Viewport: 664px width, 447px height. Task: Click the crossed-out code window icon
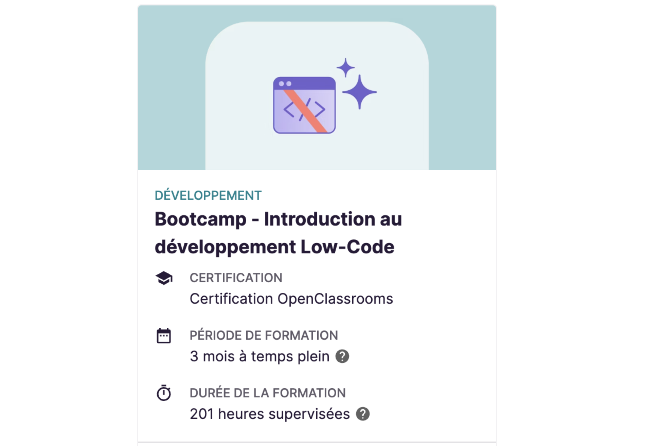[x=304, y=105]
